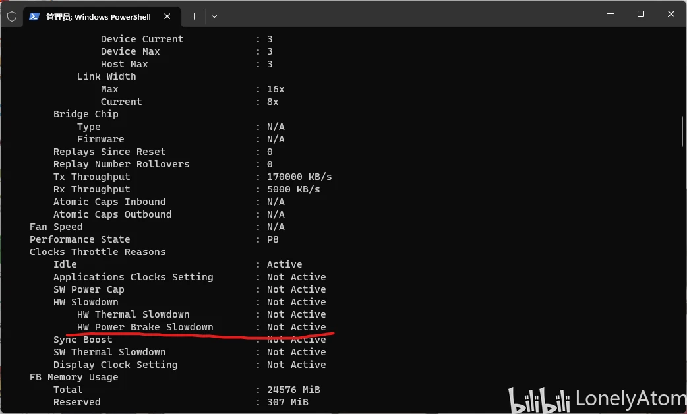687x414 pixels.
Task: Click the 'Atomic Caps Inbound' label
Action: [x=109, y=202]
